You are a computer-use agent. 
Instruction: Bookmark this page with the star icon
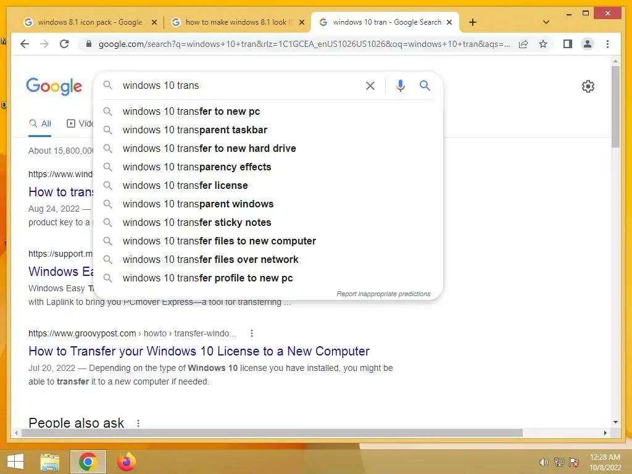point(543,44)
